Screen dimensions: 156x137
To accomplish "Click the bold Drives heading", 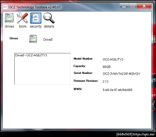I will pos(14,38).
